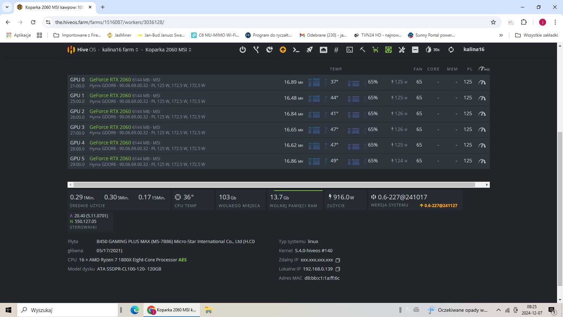Reload the page in Chrome
This screenshot has height=317, width=563.
point(33,22)
